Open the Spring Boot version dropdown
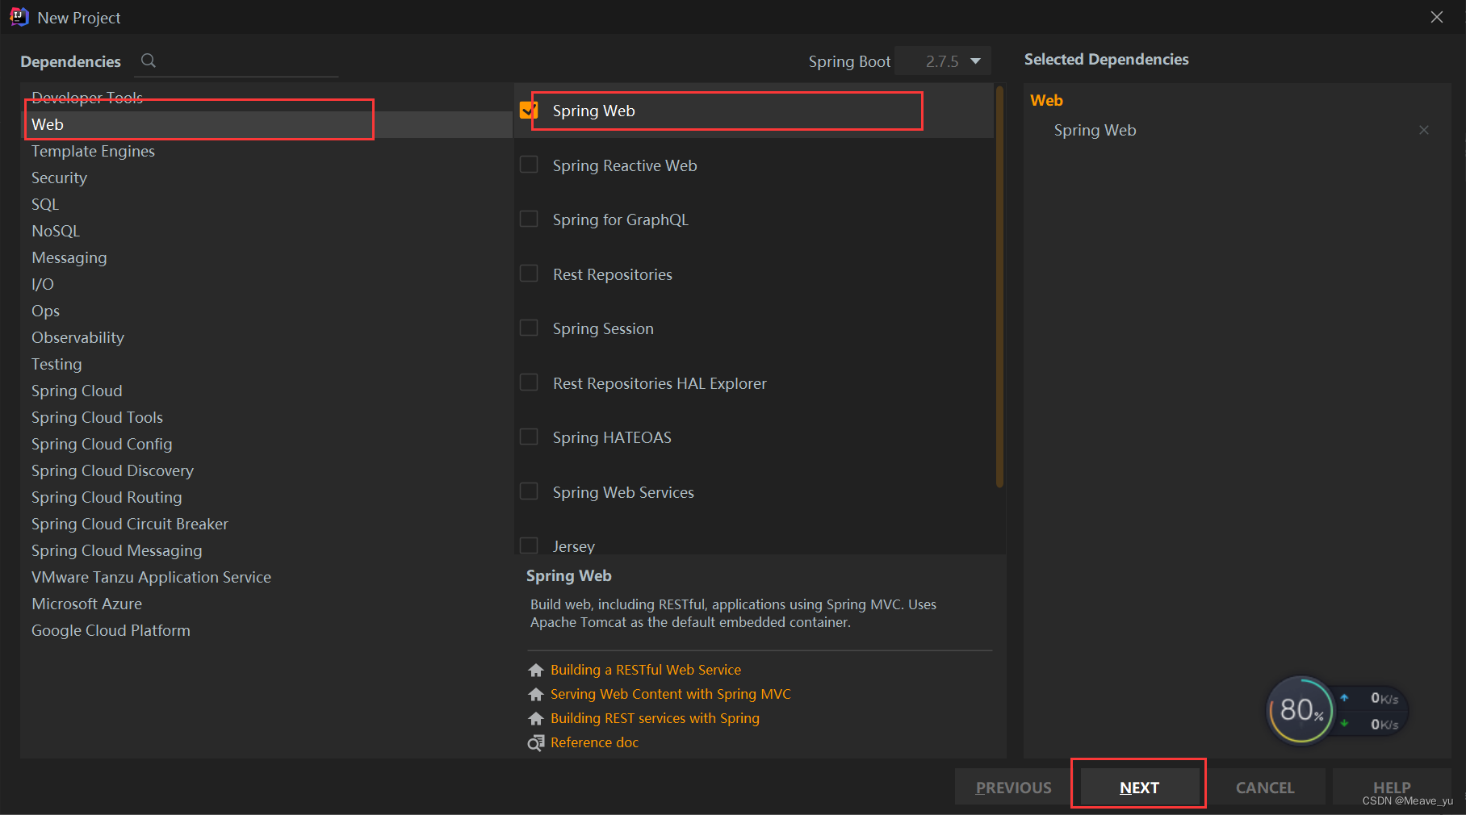 (x=943, y=61)
